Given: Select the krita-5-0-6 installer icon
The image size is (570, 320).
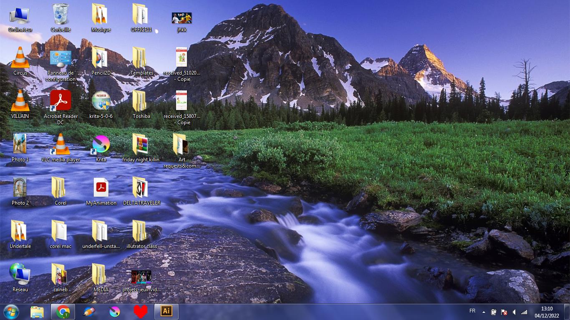Looking at the screenshot, I should pyautogui.click(x=101, y=101).
